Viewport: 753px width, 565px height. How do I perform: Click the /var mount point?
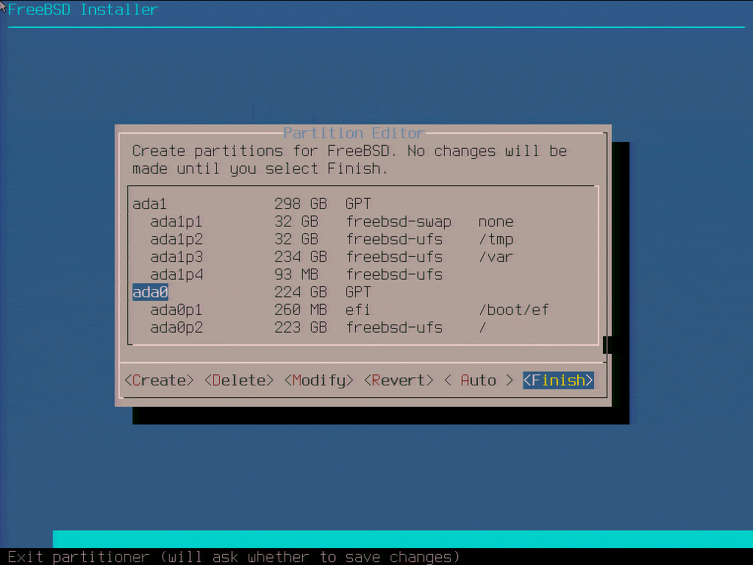click(x=496, y=257)
